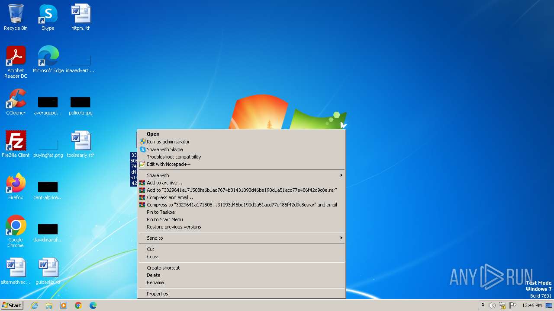
Task: Choose Compress and email…
Action: coord(242,197)
